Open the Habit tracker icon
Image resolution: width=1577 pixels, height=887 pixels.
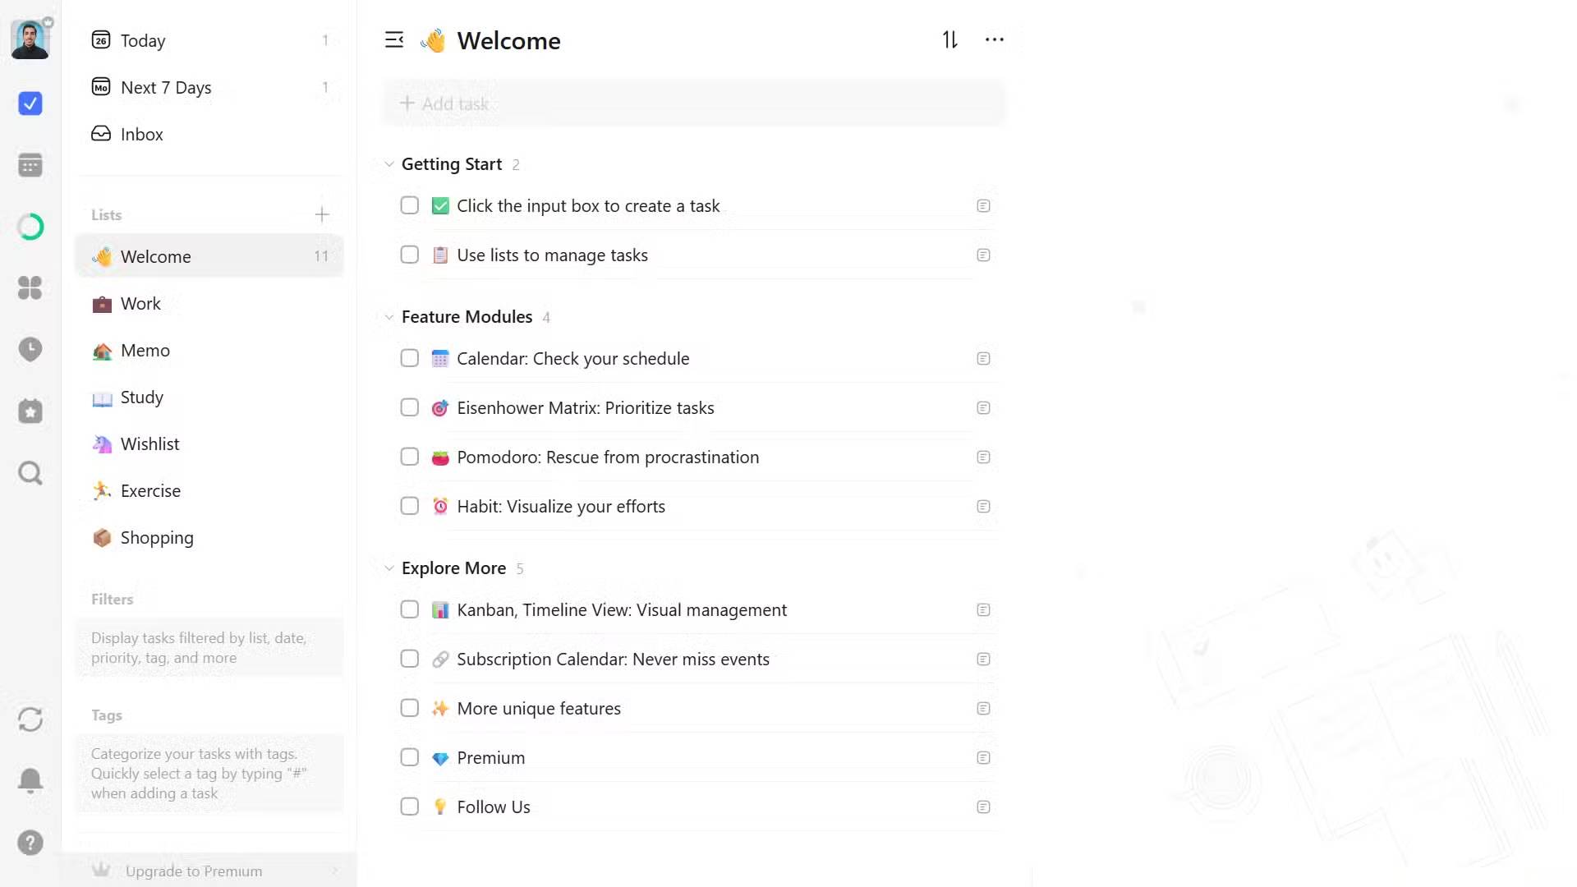(30, 411)
